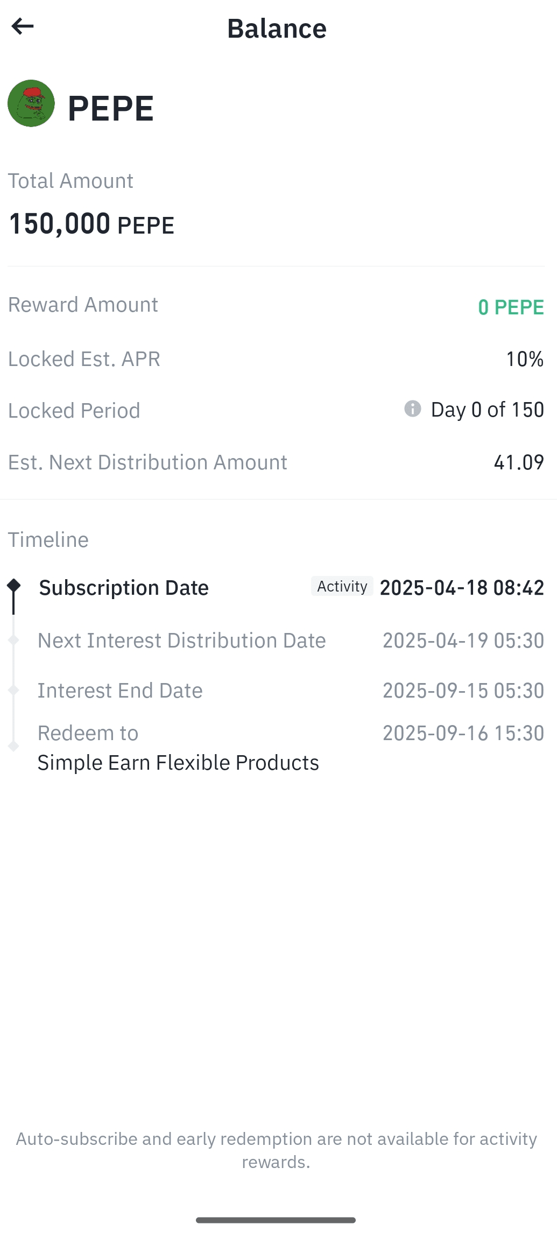Tap the back arrow icon
The height and width of the screenshot is (1238, 557).
(23, 26)
